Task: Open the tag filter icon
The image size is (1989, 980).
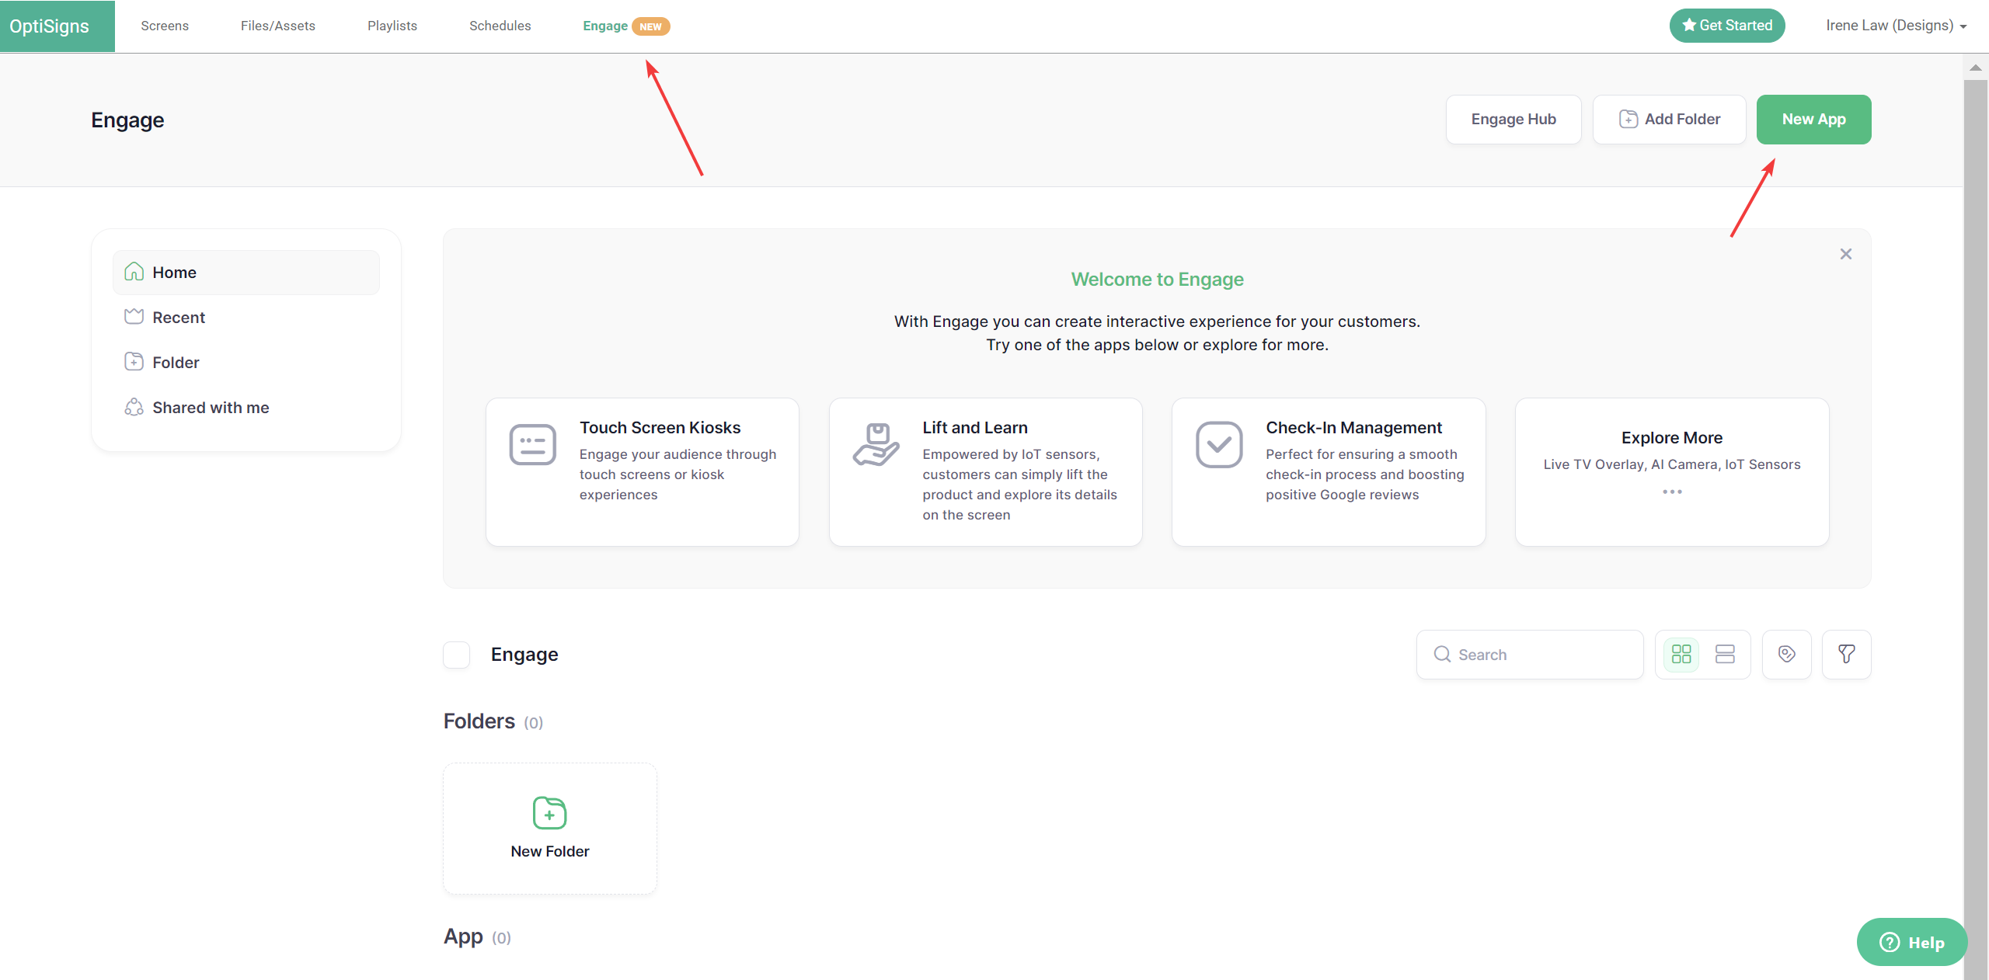Action: pos(1787,654)
